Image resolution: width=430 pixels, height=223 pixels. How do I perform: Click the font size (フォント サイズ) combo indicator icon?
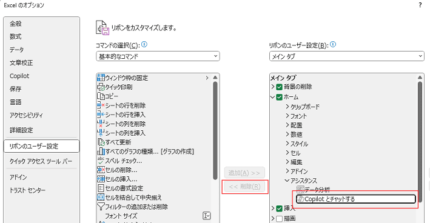pos(206,216)
